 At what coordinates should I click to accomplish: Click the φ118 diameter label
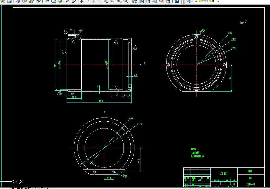pyautogui.click(x=139, y=124)
